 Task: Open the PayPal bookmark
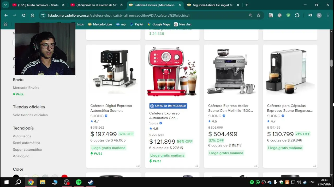[x=136, y=24]
